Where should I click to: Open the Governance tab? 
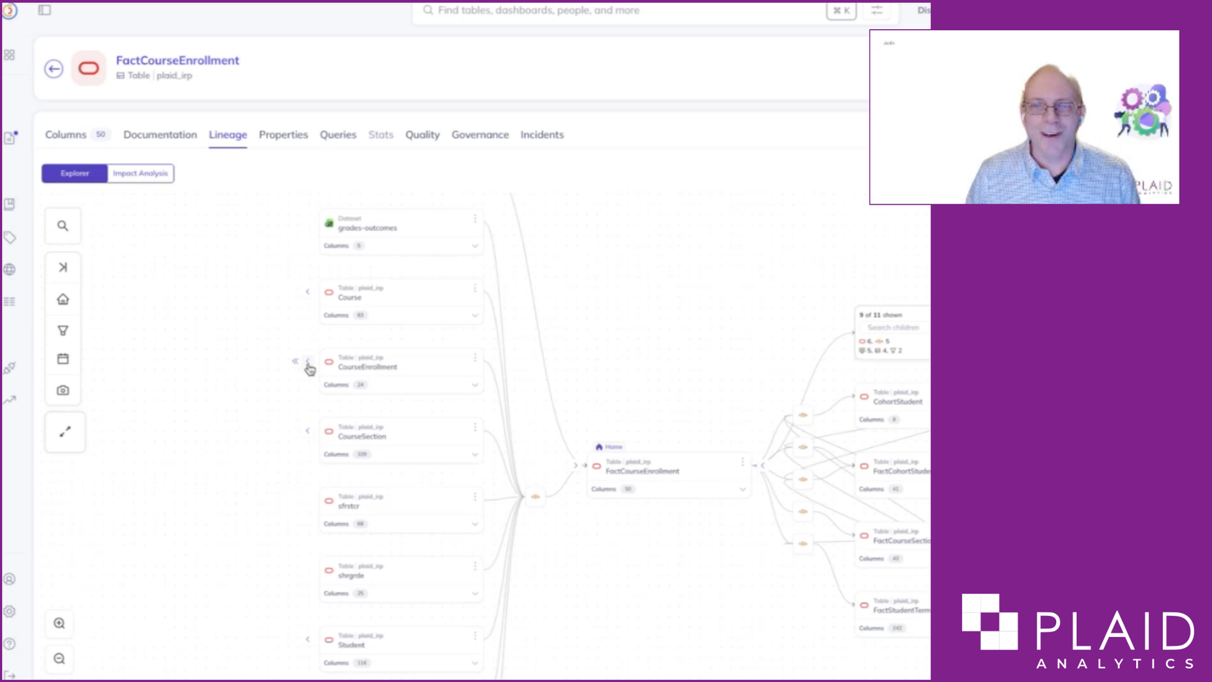(x=480, y=135)
